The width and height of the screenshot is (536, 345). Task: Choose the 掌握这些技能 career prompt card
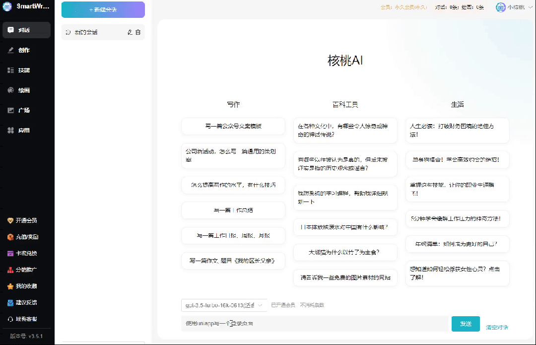[458, 189]
